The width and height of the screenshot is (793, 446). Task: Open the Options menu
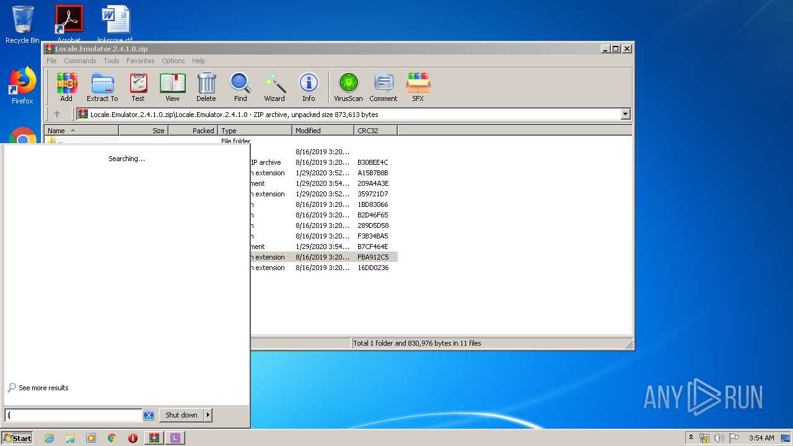(x=173, y=61)
